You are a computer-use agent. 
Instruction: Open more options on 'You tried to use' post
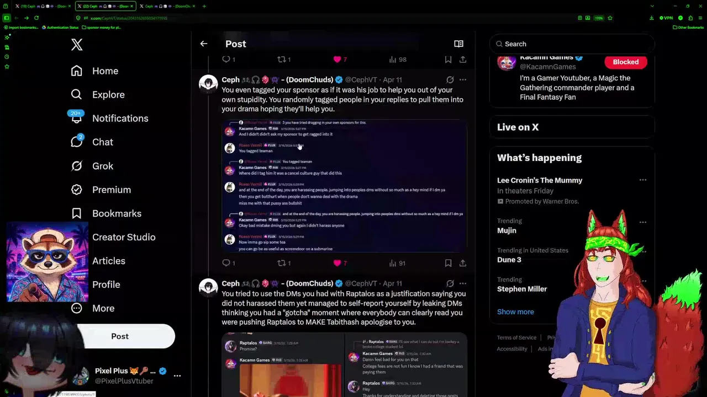(463, 283)
